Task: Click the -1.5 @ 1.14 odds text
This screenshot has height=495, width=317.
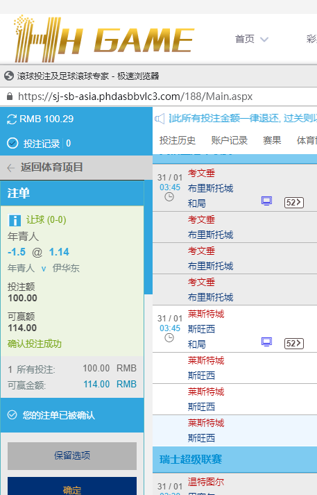Action: click(x=38, y=252)
